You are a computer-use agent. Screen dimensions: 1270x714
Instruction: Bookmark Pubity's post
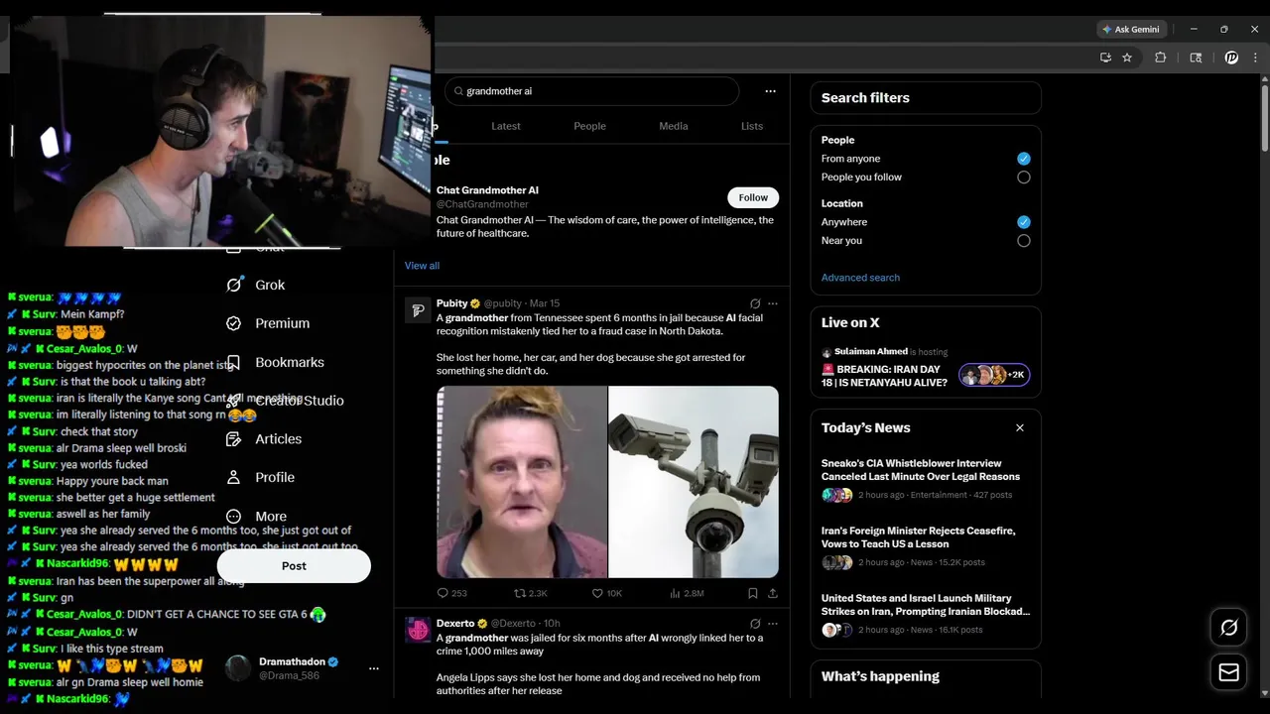point(753,593)
